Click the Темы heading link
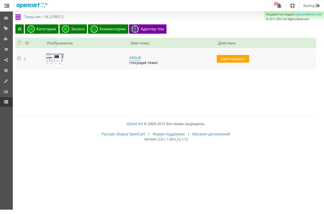Screen dimensions: 324x214 pos(29,17)
